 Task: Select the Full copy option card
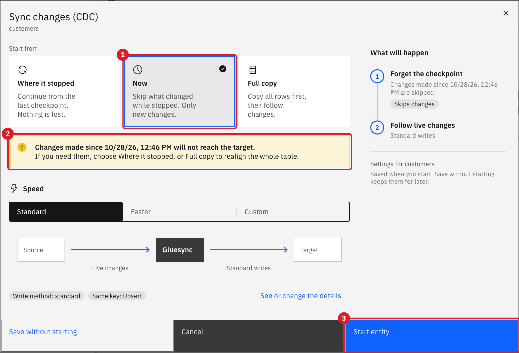[294, 92]
